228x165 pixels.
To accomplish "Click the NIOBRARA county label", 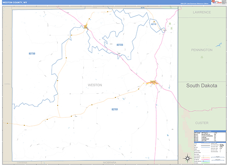I will pyautogui.click(x=109, y=162).
